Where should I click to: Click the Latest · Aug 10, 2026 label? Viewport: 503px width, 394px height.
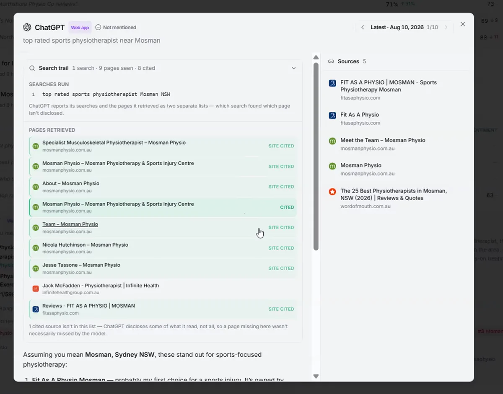(397, 27)
